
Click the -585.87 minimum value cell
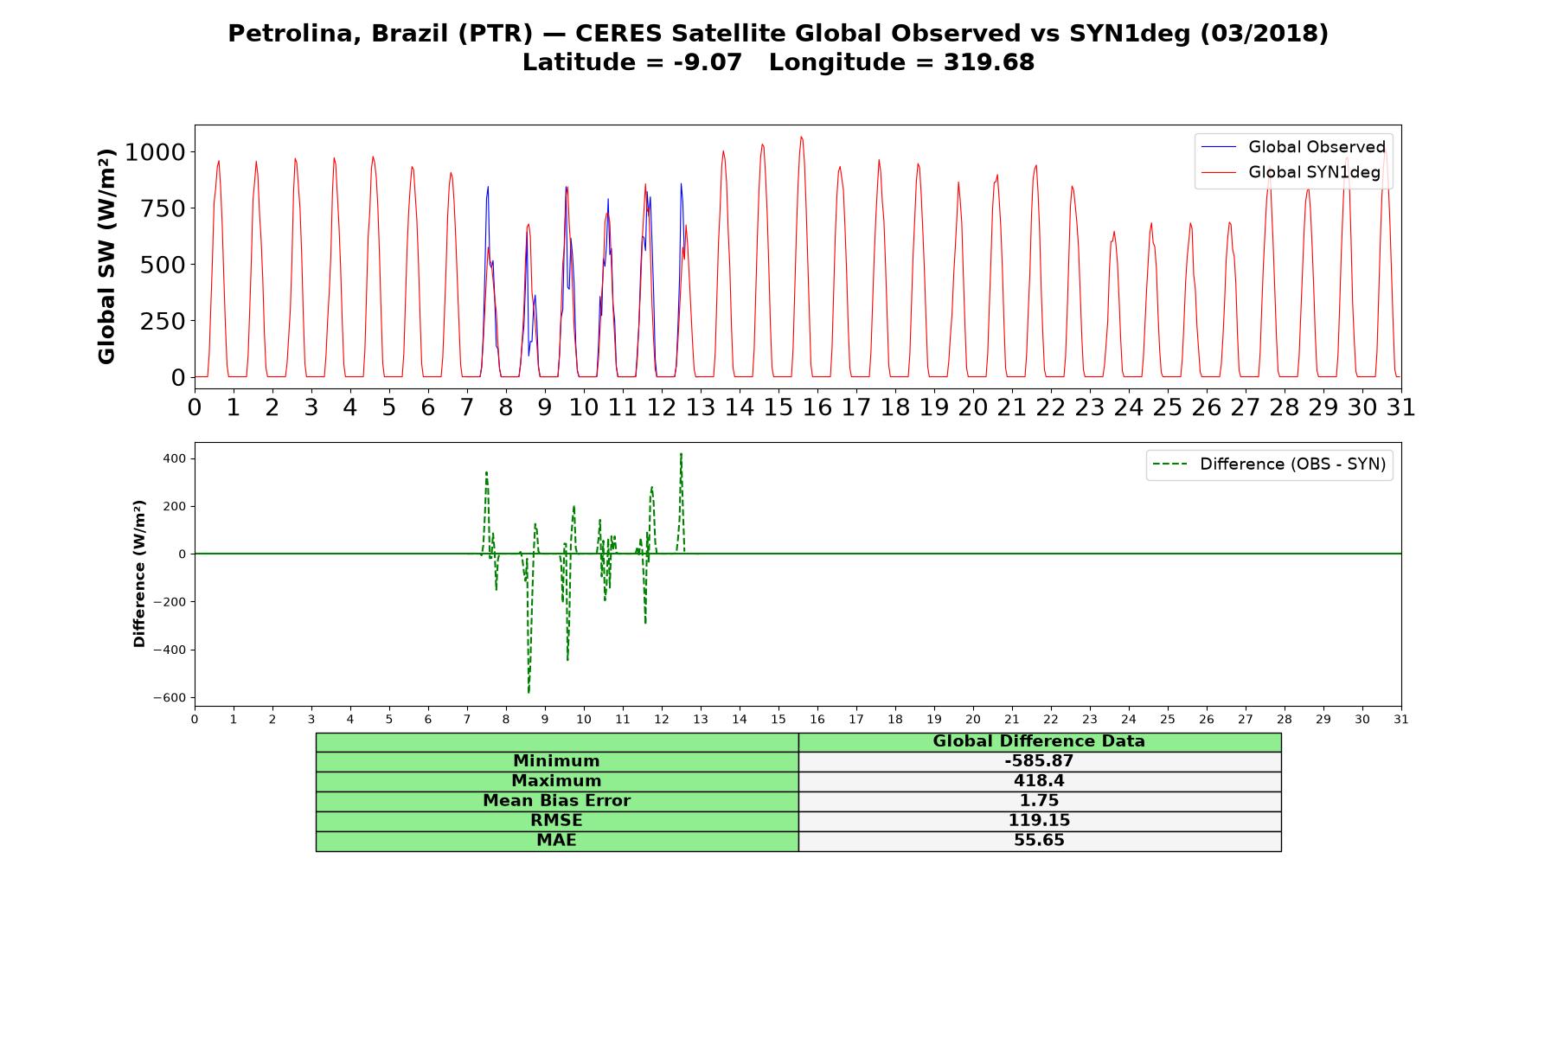[x=1039, y=761]
